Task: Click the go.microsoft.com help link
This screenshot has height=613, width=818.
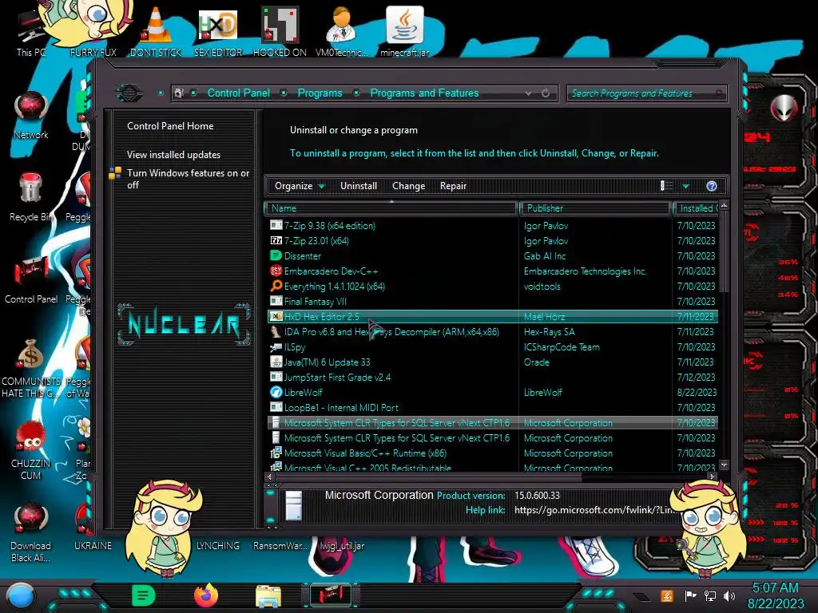Action: point(594,510)
